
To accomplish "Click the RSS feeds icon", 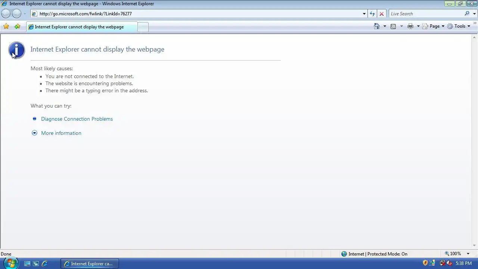I will [393, 26].
